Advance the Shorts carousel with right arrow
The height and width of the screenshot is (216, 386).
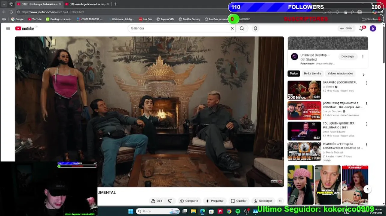(367, 189)
